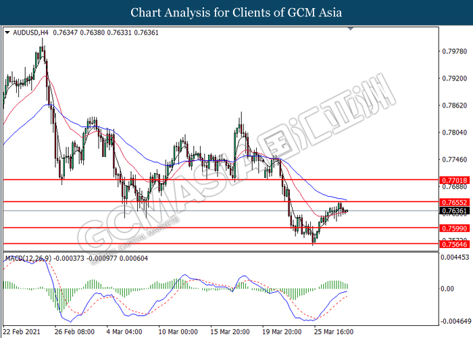Select the red support line at 0.75990

coord(221,228)
